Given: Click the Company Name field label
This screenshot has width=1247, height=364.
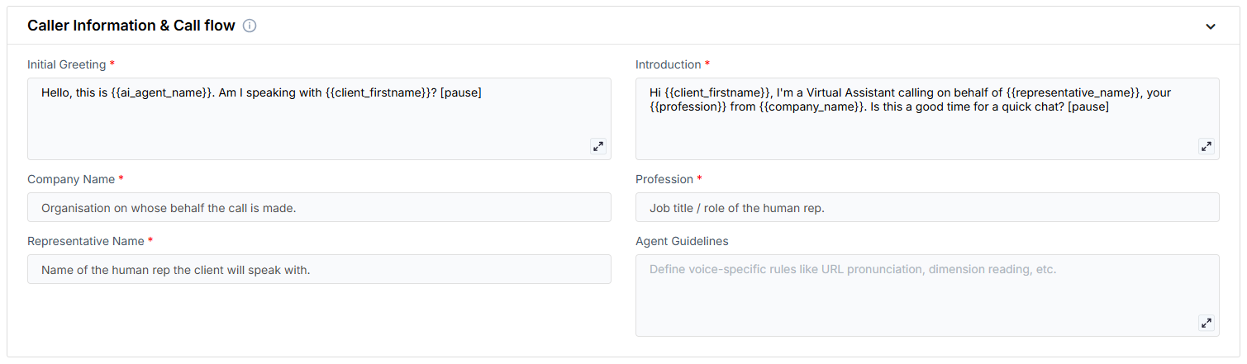Looking at the screenshot, I should tap(71, 179).
